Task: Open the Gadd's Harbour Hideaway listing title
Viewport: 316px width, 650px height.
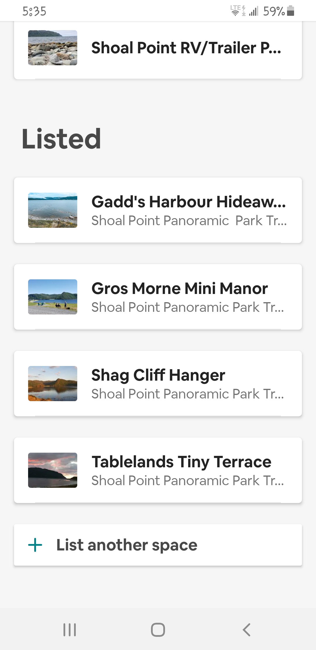Action: [x=188, y=201]
